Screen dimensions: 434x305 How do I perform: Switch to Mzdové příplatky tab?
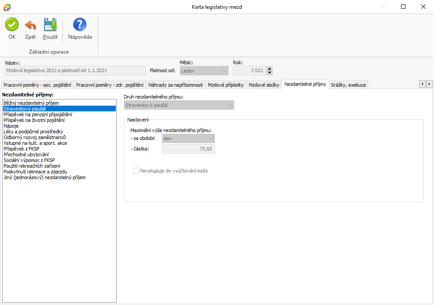pyautogui.click(x=225, y=85)
